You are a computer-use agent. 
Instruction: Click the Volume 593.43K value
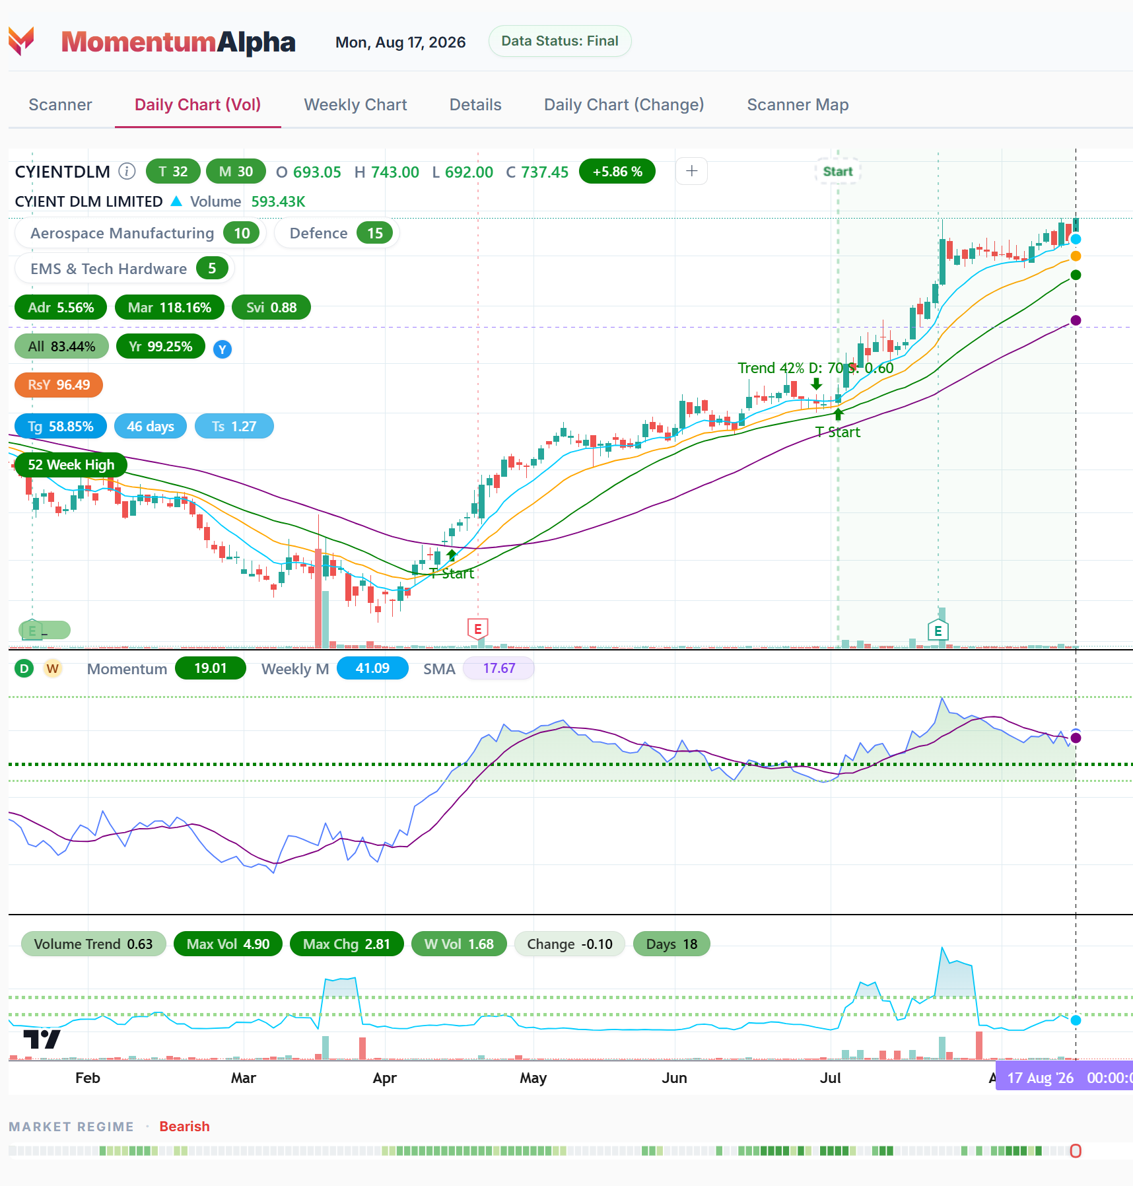click(x=278, y=201)
